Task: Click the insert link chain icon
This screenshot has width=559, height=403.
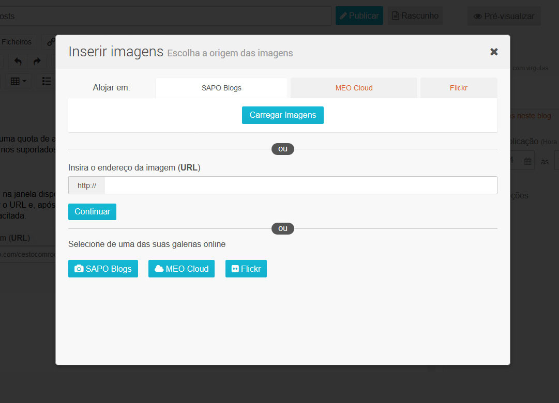Action: point(51,42)
